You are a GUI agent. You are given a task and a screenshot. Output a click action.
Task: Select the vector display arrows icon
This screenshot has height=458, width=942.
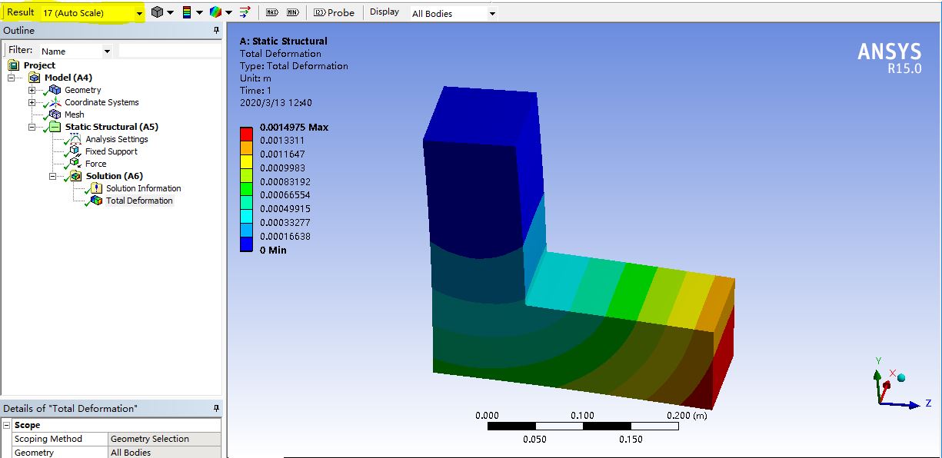click(245, 12)
